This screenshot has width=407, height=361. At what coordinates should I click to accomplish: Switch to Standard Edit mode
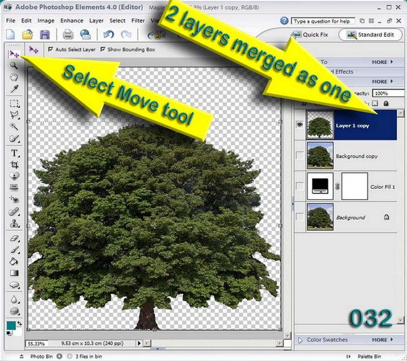click(370, 34)
